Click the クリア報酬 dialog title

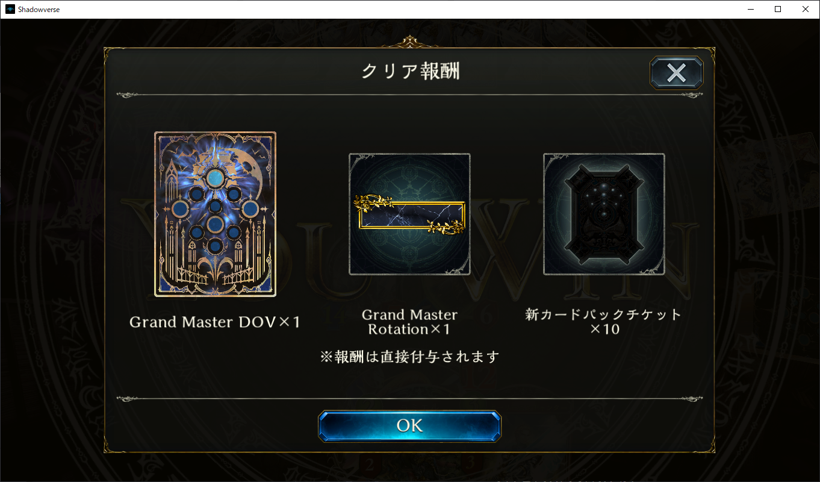[410, 72]
